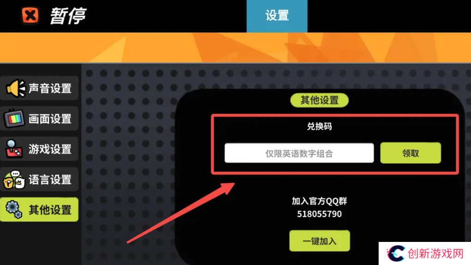
Task: Click the joystick game settings icon
Action: pyautogui.click(x=13, y=149)
